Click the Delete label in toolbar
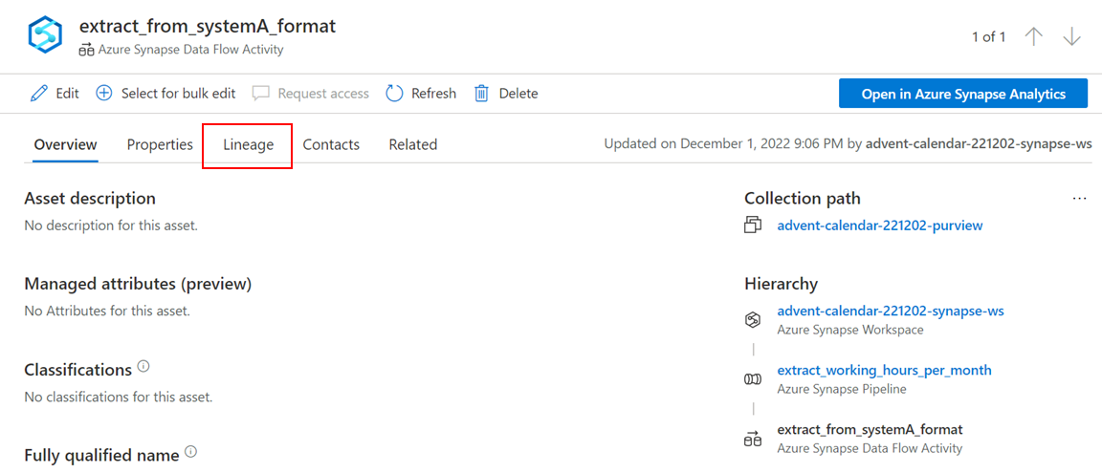 (518, 94)
